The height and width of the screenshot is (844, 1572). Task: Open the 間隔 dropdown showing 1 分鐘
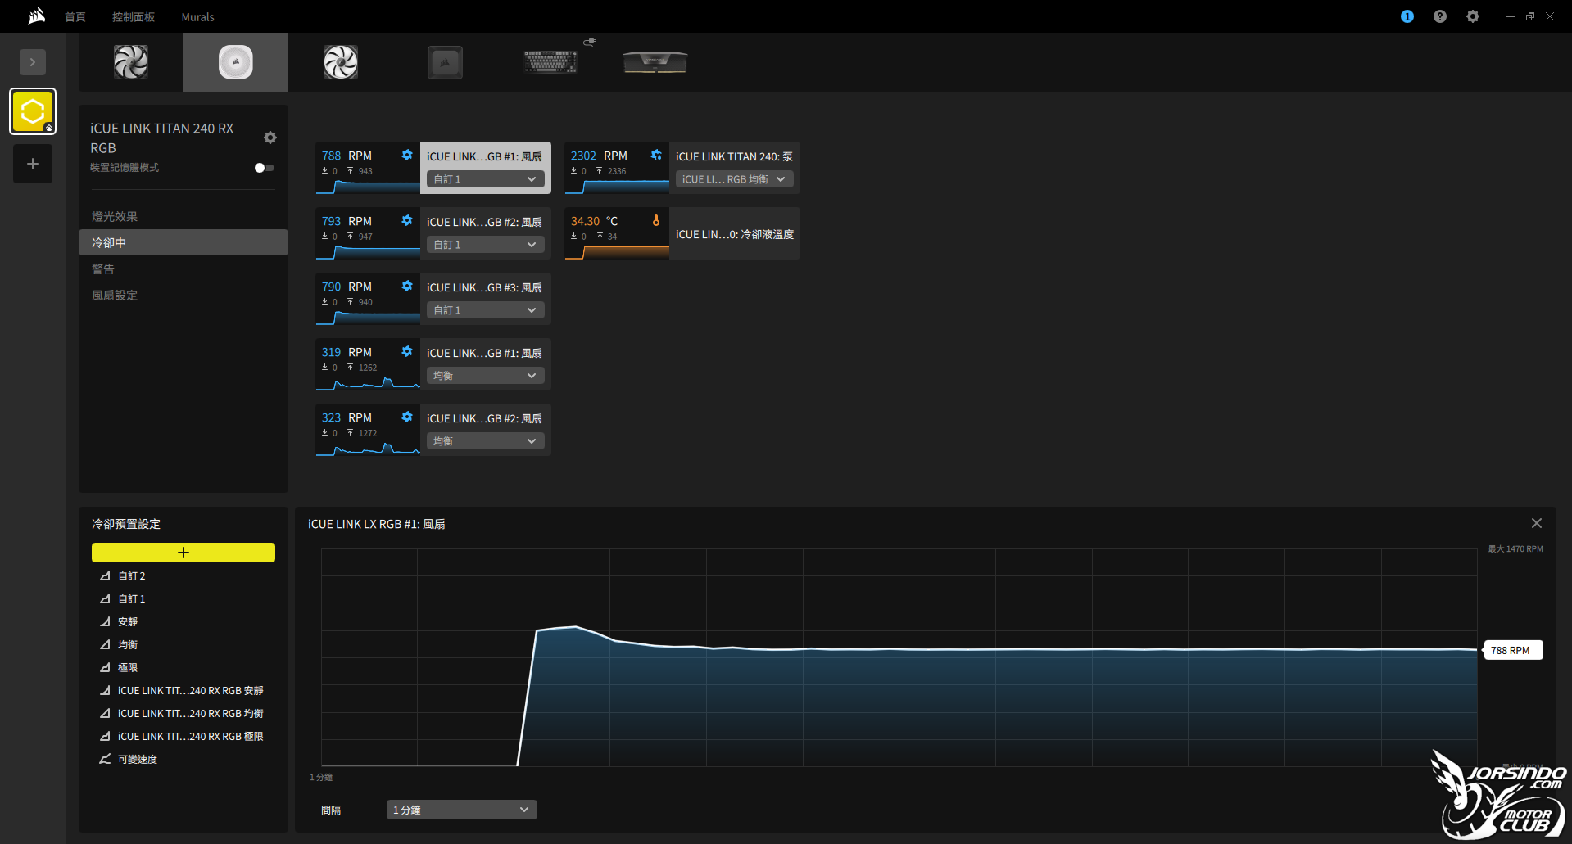click(462, 810)
